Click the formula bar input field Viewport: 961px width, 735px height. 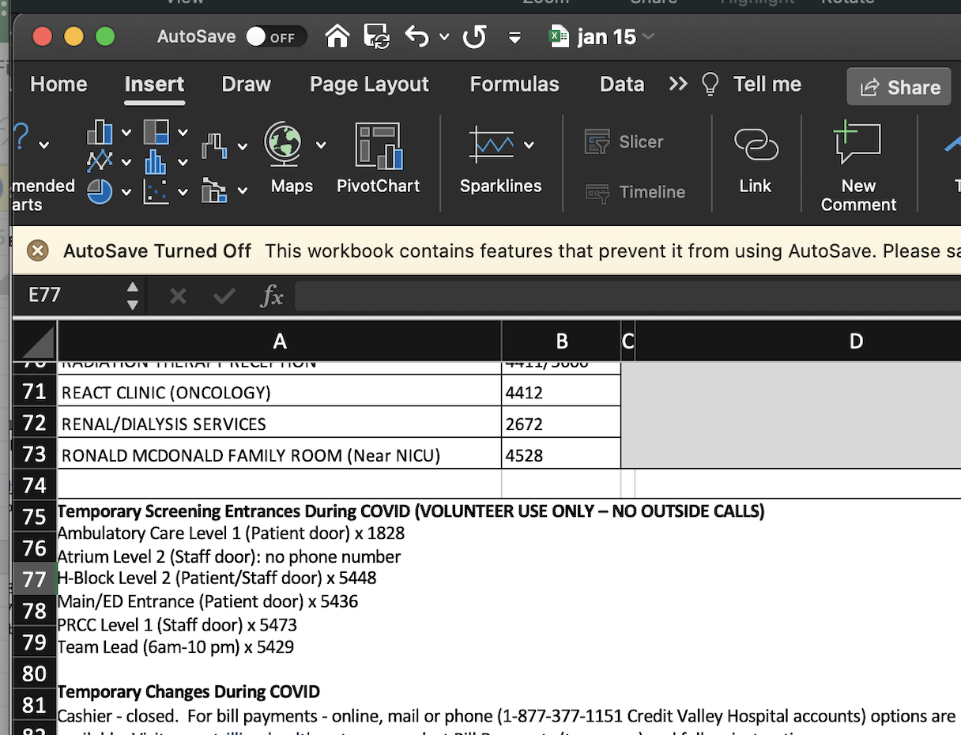point(627,296)
